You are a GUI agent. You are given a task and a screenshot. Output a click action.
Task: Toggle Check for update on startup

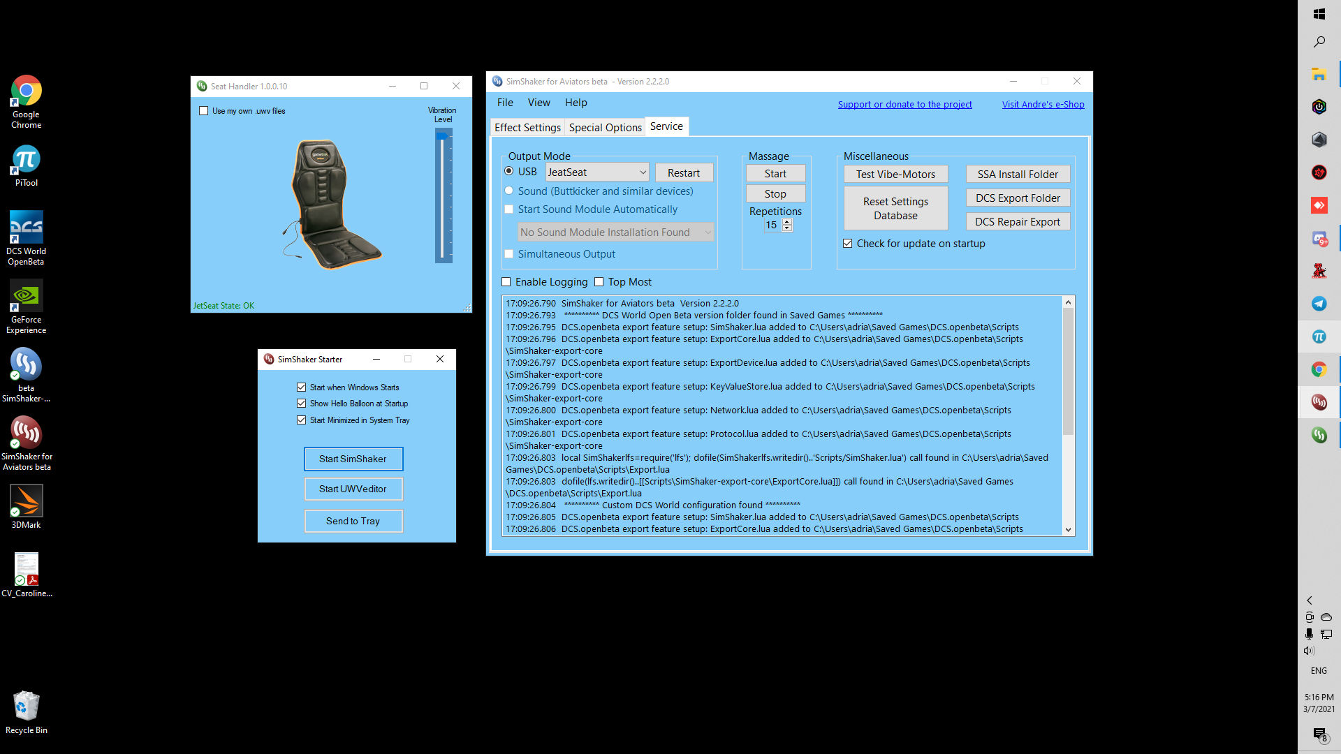tap(847, 244)
